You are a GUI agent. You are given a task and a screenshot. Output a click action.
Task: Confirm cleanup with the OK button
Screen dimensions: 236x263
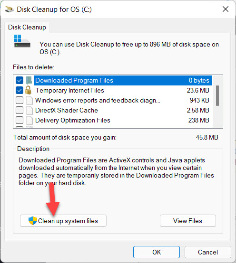click(157, 252)
